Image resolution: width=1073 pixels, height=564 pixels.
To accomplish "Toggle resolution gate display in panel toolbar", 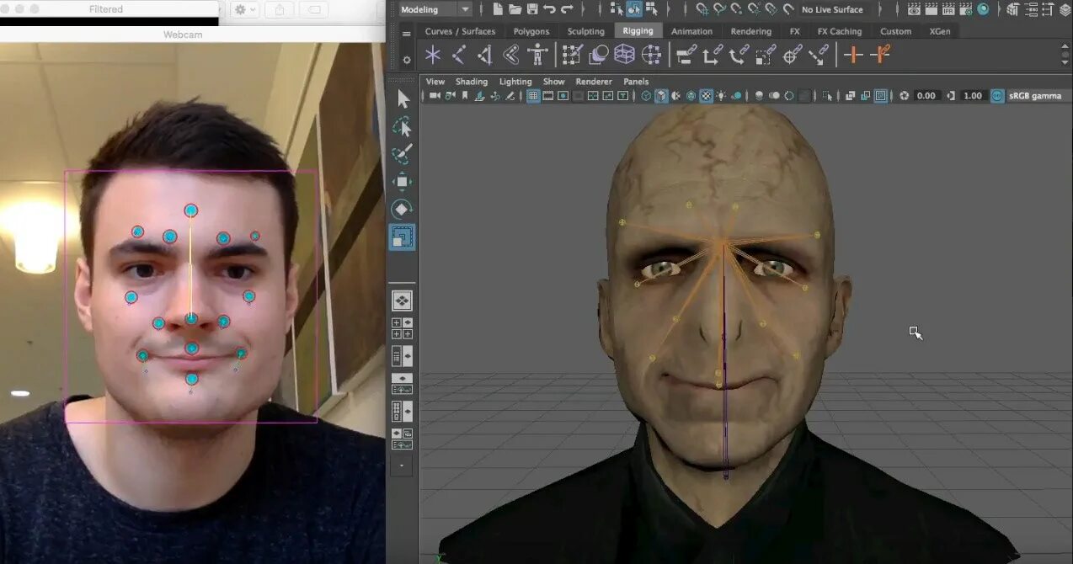I will (563, 96).
